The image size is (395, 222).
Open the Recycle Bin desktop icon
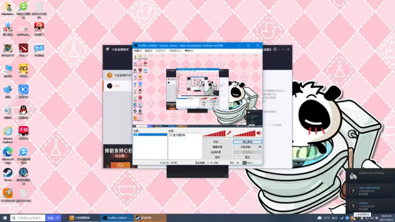8,112
